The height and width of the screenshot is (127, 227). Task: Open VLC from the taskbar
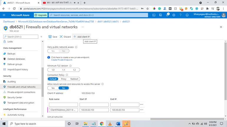(110, 124)
